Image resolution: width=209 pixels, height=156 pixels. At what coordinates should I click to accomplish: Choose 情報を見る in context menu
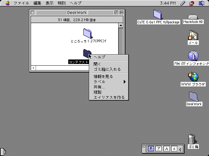(x=109, y=77)
